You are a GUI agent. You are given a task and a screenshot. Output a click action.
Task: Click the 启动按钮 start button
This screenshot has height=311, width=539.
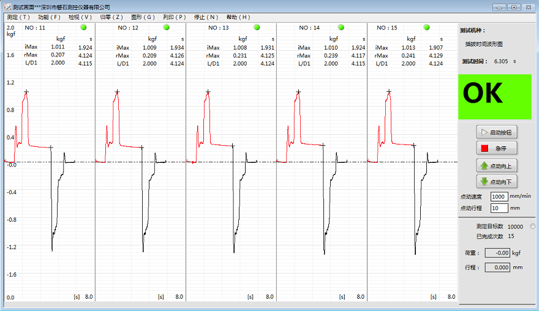[x=496, y=132]
